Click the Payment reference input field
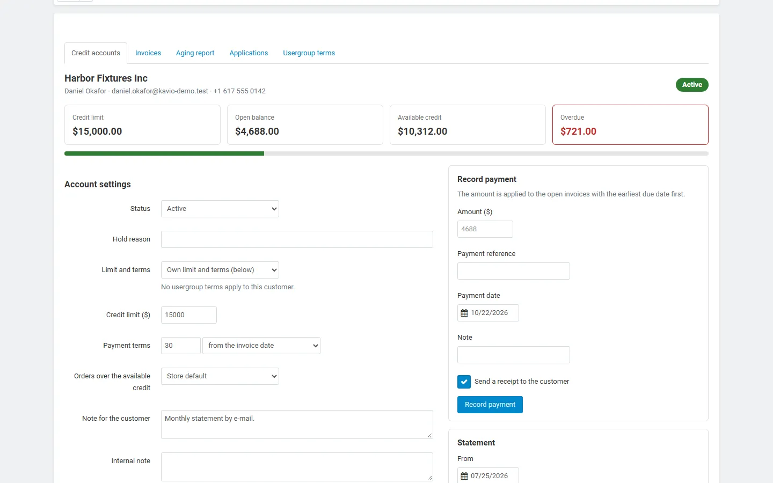 514,271
